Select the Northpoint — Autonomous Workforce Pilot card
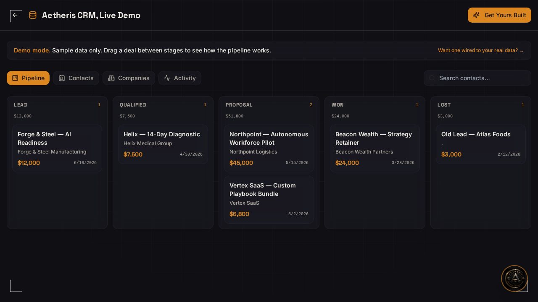Viewport: 538px width, 302px height. 269,148
